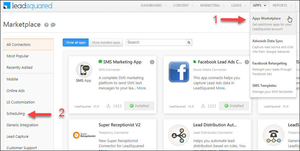Click the SMS App icon thumbnail

pyautogui.click(x=84, y=72)
